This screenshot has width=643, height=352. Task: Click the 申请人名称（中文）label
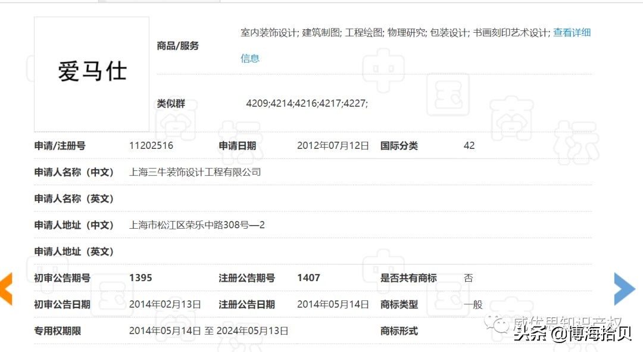click(74, 172)
